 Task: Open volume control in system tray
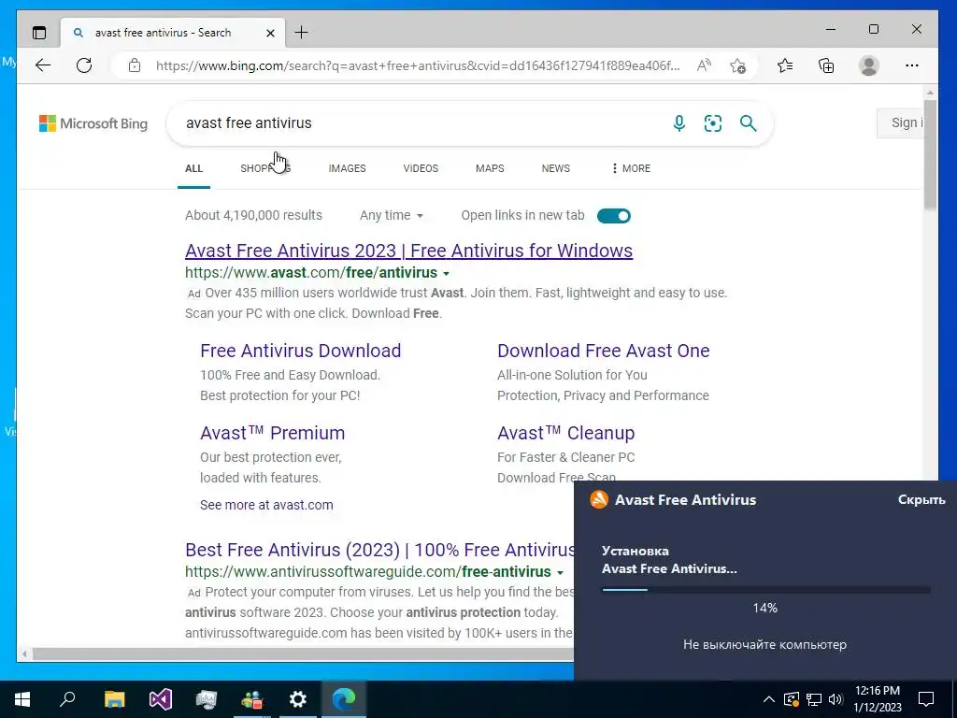(836, 699)
